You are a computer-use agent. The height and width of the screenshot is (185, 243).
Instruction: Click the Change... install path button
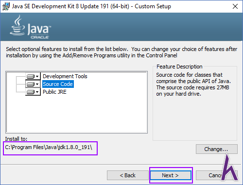pyautogui.click(x=217, y=149)
